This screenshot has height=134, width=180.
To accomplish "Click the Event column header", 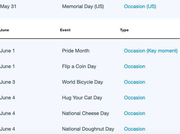I will tap(65, 30).
